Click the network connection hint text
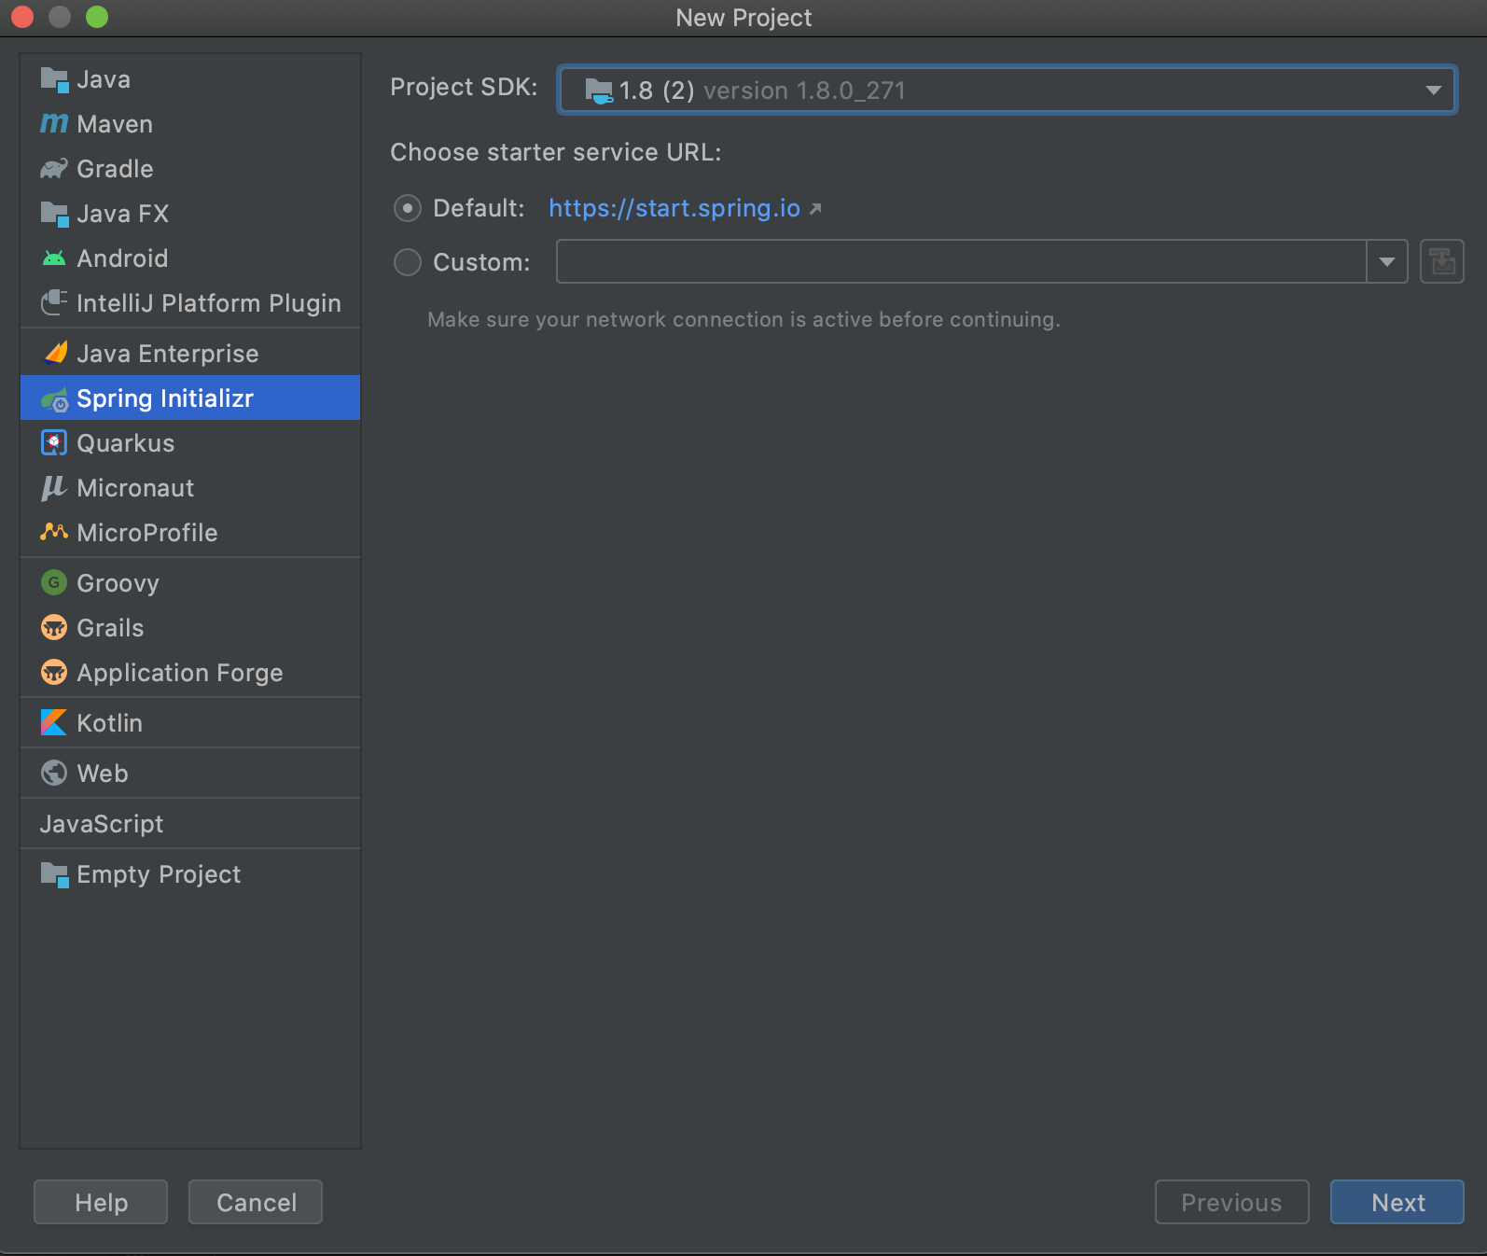 (743, 319)
